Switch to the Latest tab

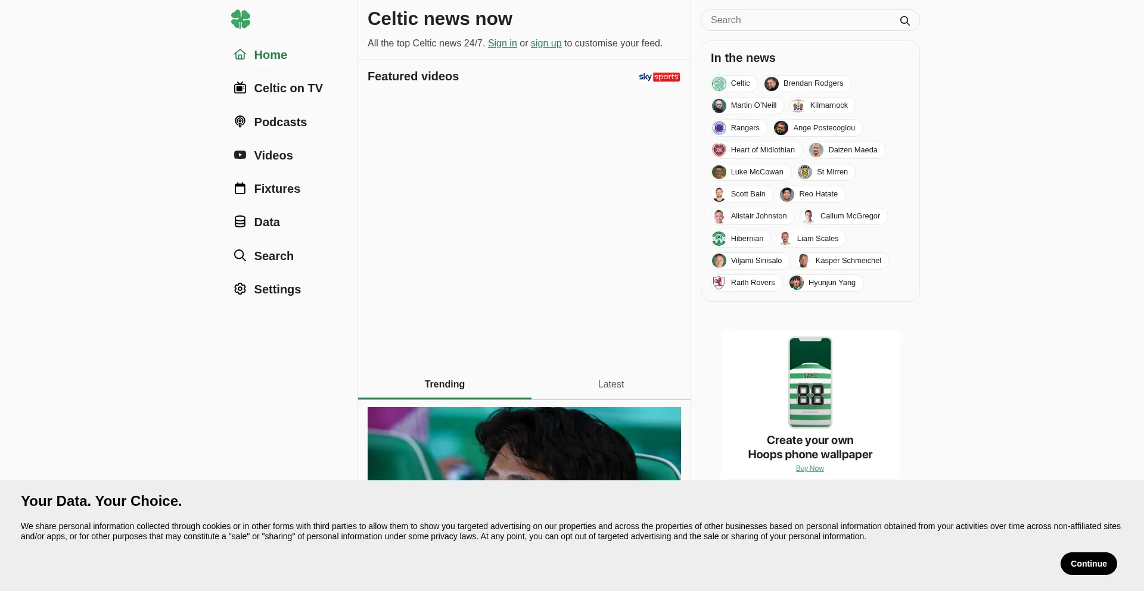(x=611, y=384)
